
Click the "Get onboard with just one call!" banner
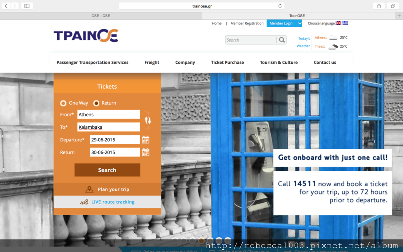(333, 157)
